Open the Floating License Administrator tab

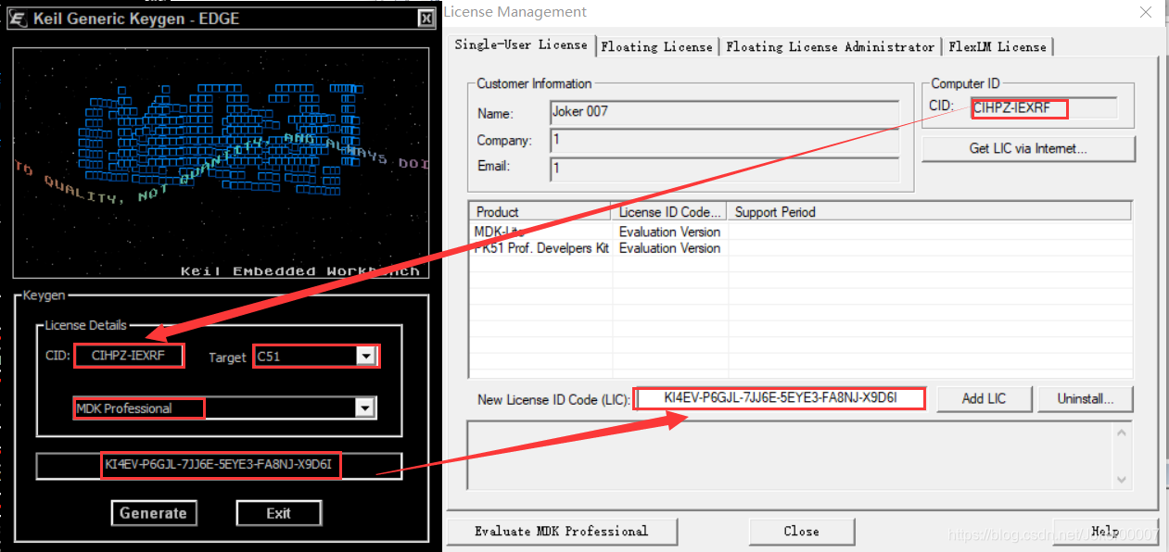point(830,46)
